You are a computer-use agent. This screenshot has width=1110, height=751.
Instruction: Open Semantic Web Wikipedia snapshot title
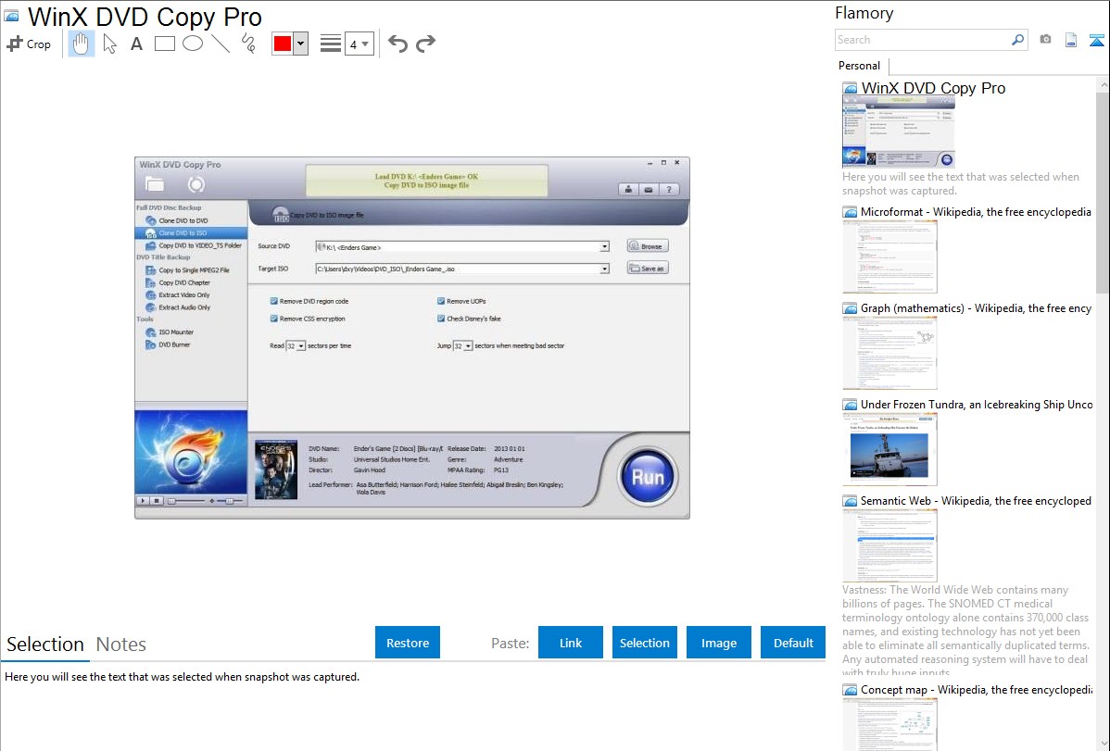pos(976,500)
